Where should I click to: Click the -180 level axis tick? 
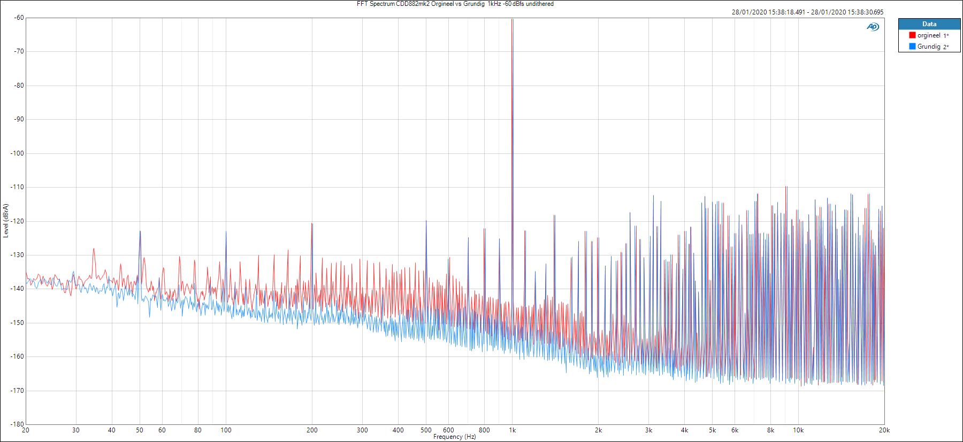pos(18,424)
